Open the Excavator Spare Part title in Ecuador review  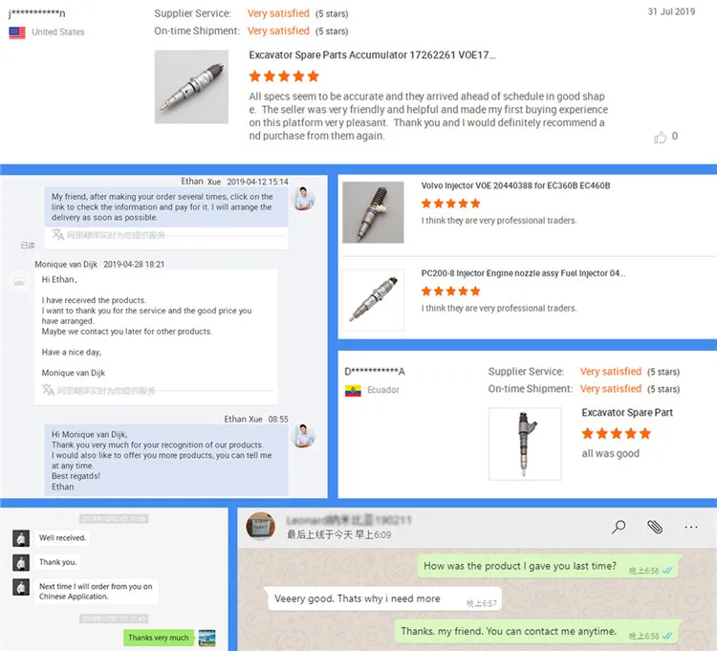[627, 412]
